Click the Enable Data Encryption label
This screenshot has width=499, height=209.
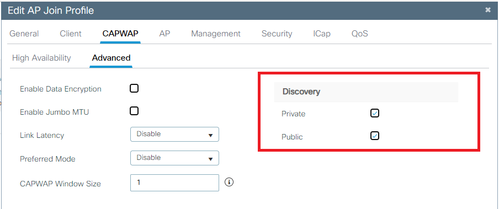(61, 89)
